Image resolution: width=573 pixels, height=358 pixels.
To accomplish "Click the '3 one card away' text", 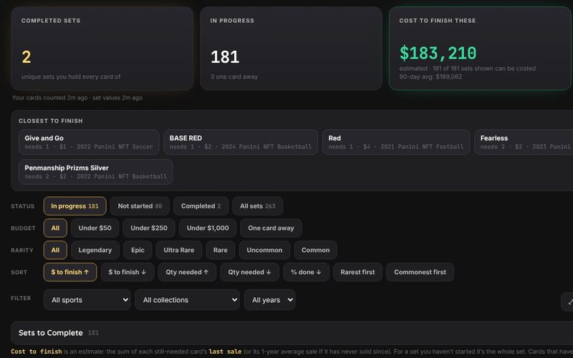I will pos(234,77).
